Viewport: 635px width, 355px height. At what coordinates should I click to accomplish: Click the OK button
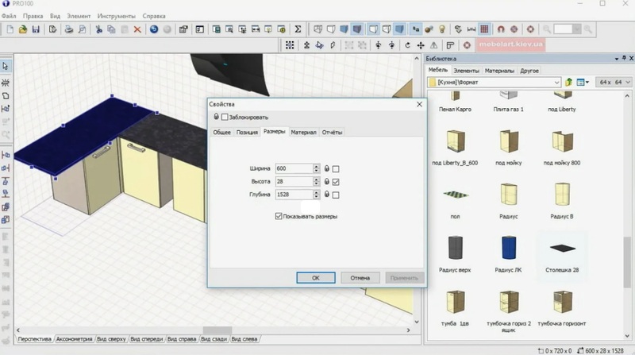(x=315, y=278)
